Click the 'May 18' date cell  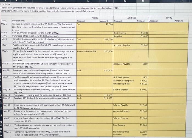(7, 105)
